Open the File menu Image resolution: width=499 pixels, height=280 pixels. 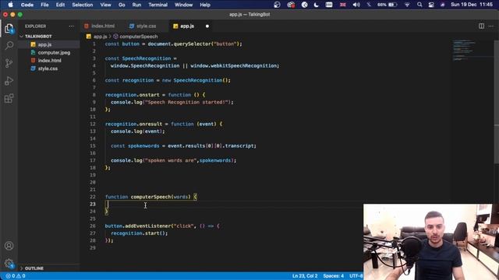(44, 5)
